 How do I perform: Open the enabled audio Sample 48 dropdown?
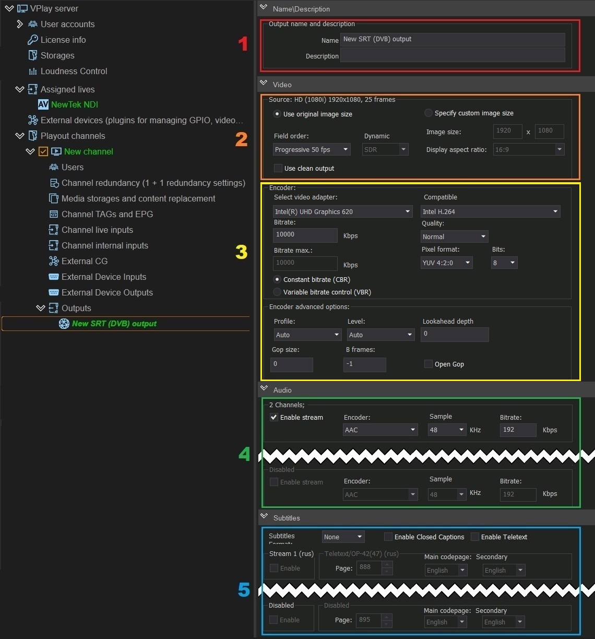(447, 430)
